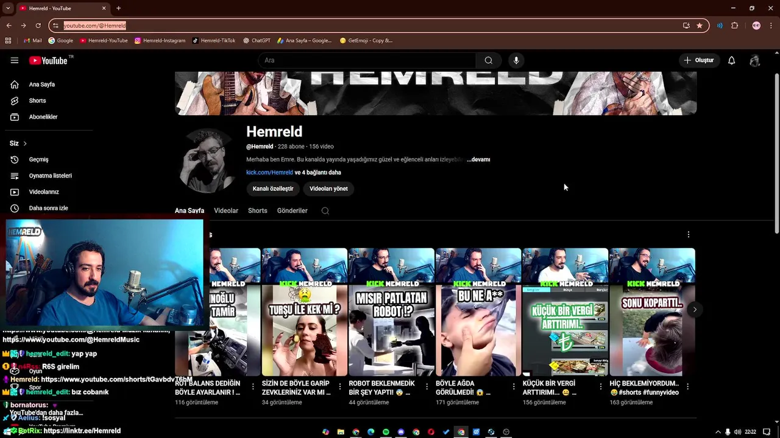
Task: Open Opera browser from taskbar
Action: click(x=431, y=432)
